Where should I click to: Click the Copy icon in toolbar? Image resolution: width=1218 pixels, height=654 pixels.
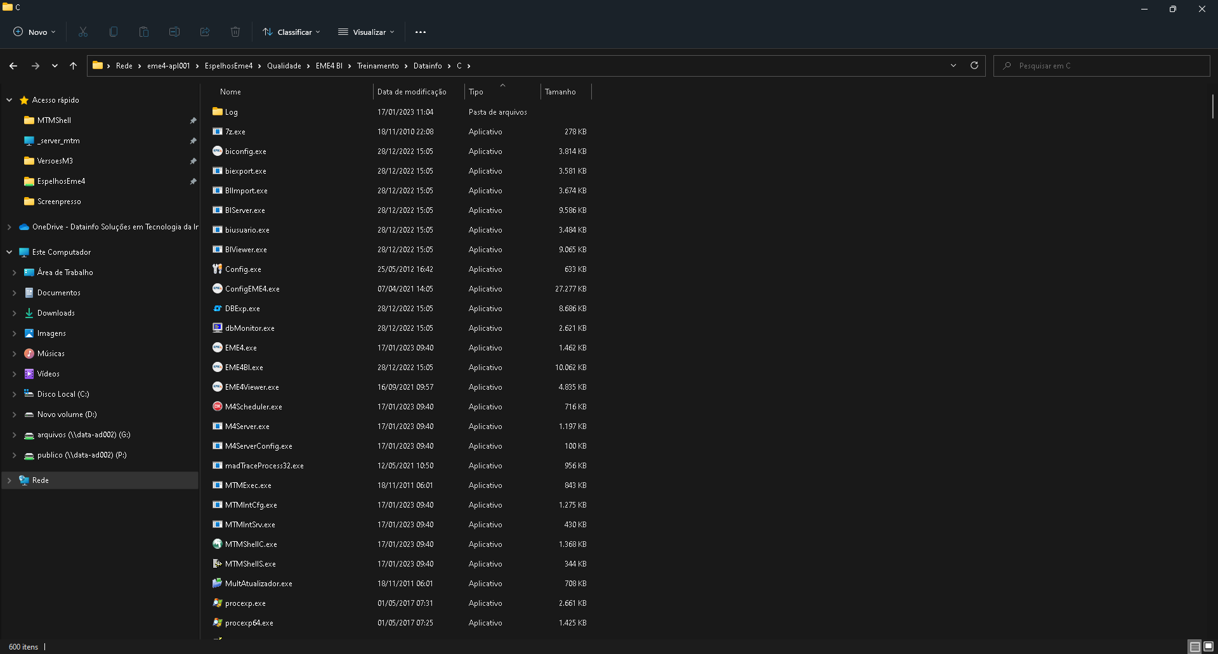click(114, 32)
